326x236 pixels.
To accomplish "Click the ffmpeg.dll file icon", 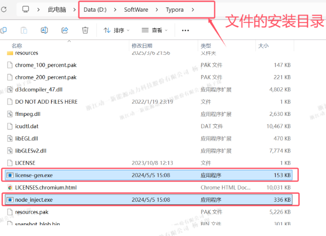I will [10, 114].
